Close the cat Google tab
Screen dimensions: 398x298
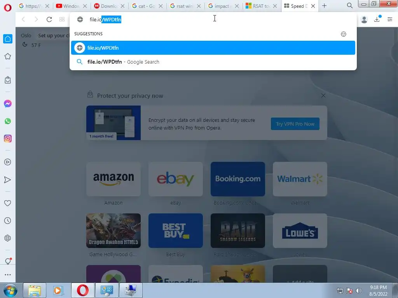tap(161, 6)
